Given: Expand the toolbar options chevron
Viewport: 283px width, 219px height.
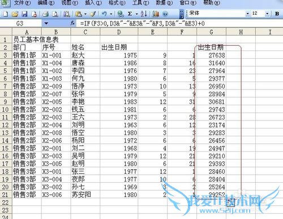Looking at the screenshot, I should [182, 14].
